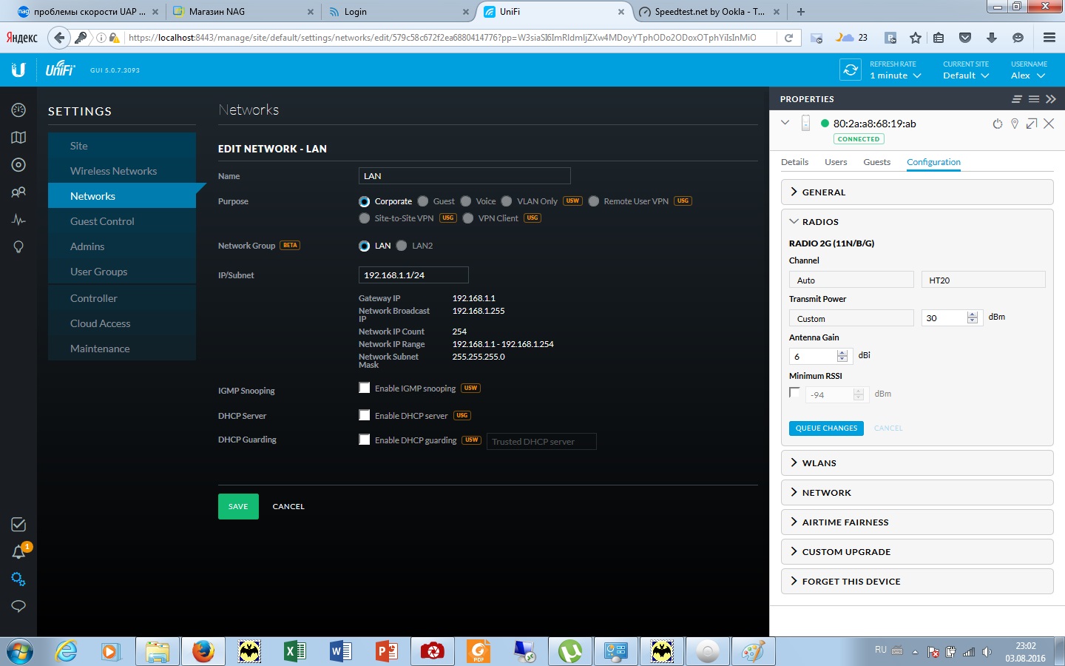Launch Firefox from the taskbar
The image size is (1065, 666).
point(203,652)
